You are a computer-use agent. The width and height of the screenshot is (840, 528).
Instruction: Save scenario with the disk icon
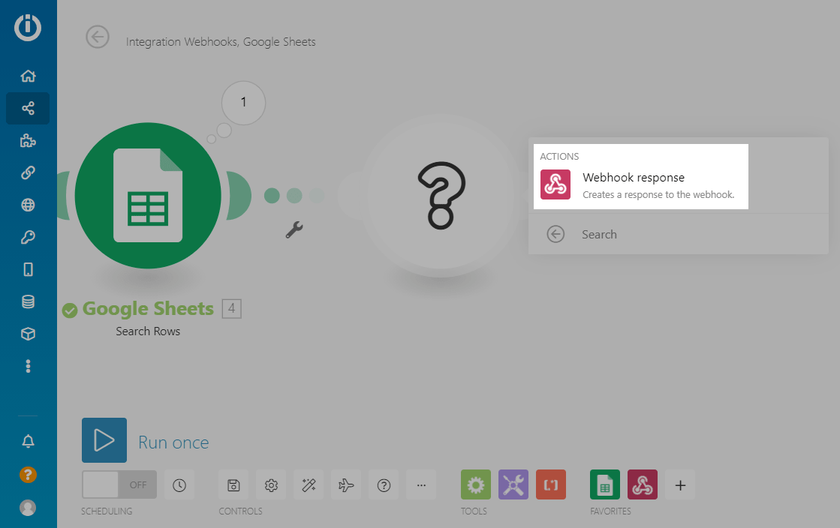pyautogui.click(x=233, y=485)
